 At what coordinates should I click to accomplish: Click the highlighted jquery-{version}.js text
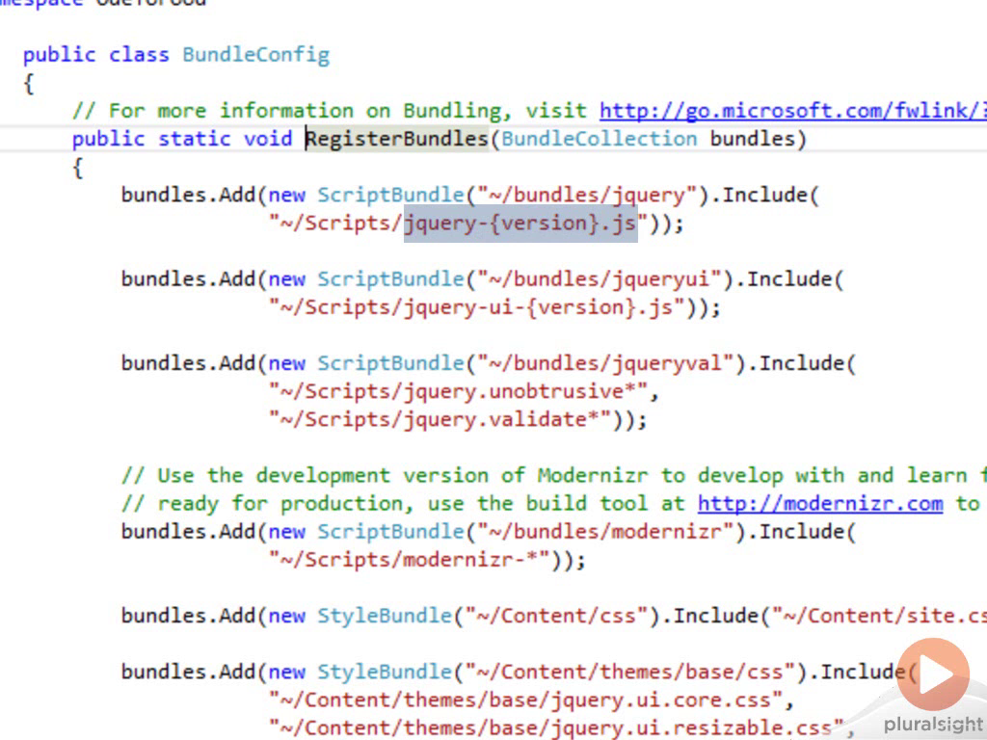520,224
